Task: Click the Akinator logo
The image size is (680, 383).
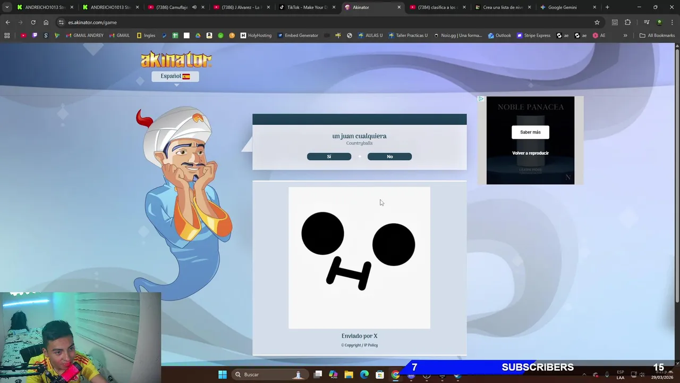Action: point(176,59)
